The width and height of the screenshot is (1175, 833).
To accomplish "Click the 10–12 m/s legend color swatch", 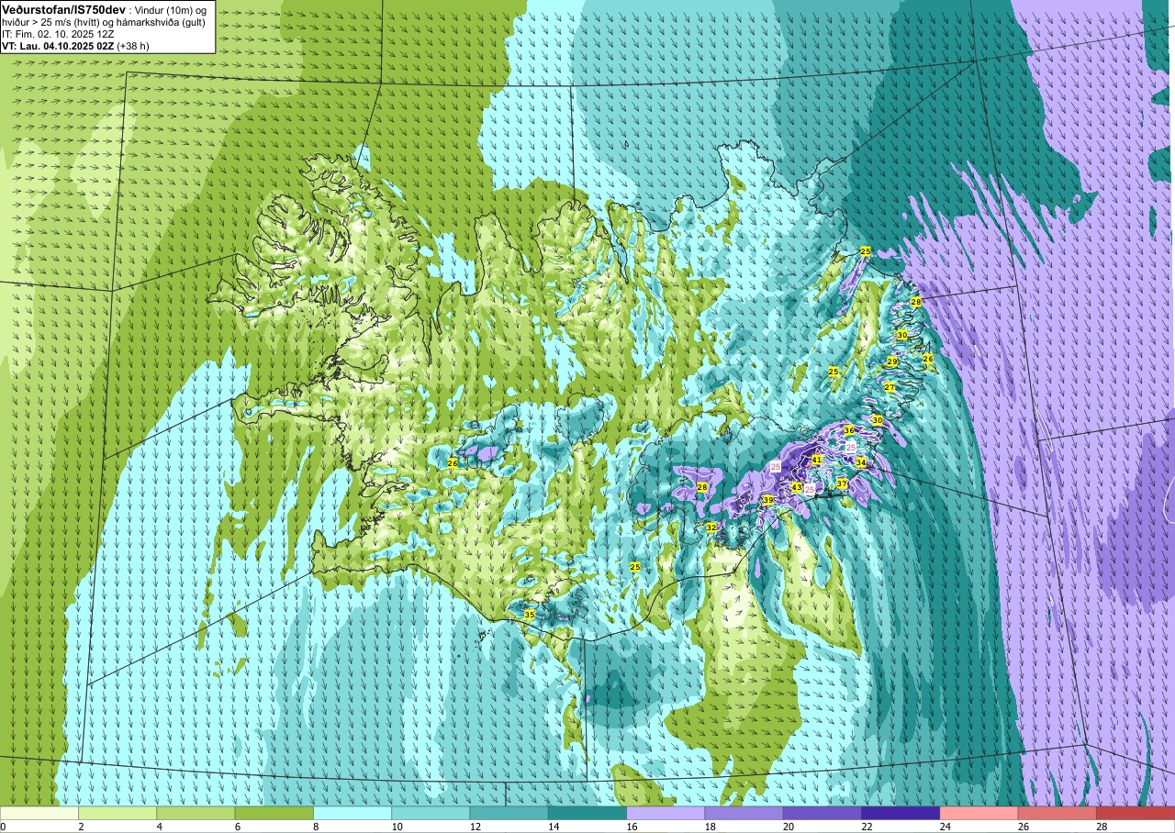I will [431, 813].
